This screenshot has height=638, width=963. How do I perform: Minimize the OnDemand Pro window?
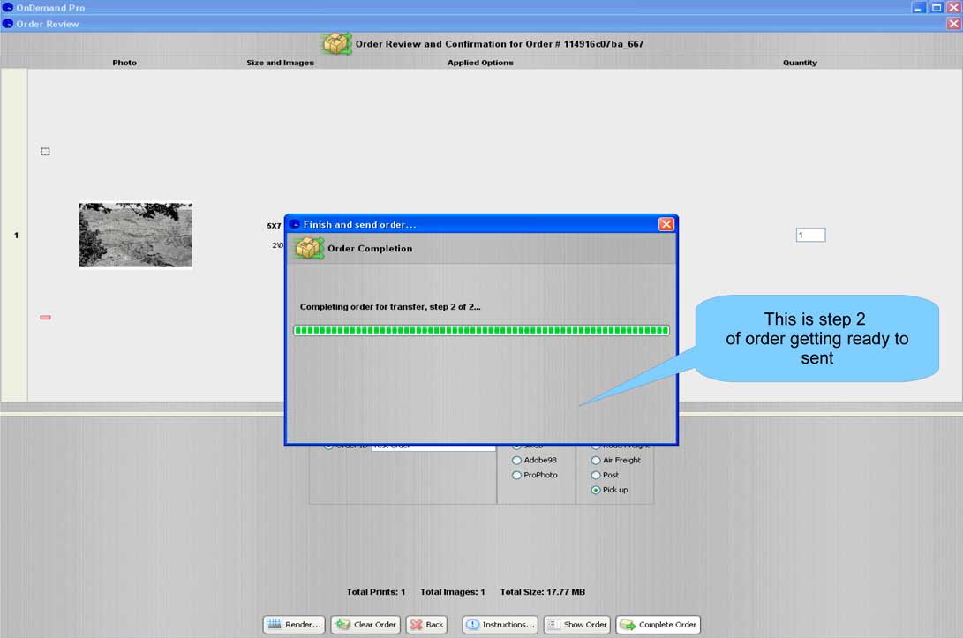click(x=920, y=7)
